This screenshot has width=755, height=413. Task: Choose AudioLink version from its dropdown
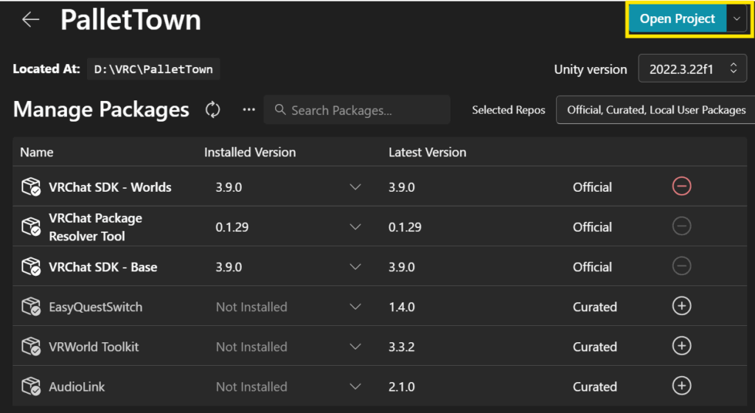pyautogui.click(x=355, y=386)
